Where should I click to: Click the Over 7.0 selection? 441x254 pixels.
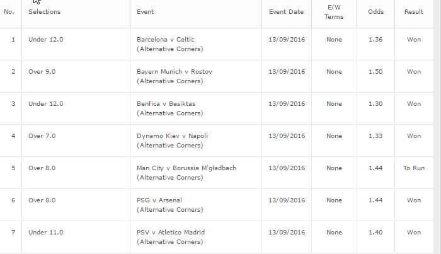tap(42, 136)
